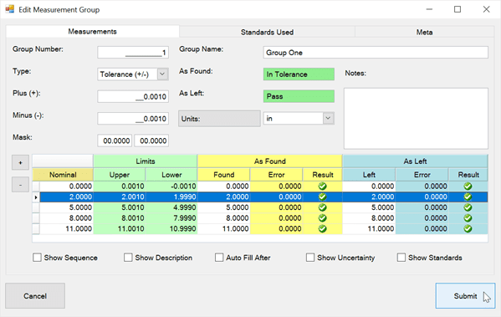Check the Show Standards option
This screenshot has height=317, width=501.
(x=401, y=258)
